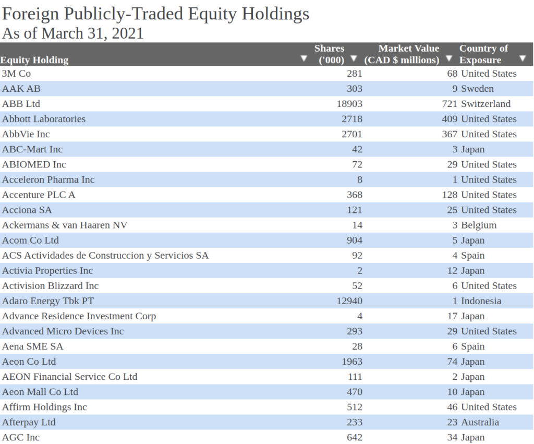Select the 'Activision Blizzard Inc' holding name
Image resolution: width=534 pixels, height=444 pixels.
tap(51, 286)
